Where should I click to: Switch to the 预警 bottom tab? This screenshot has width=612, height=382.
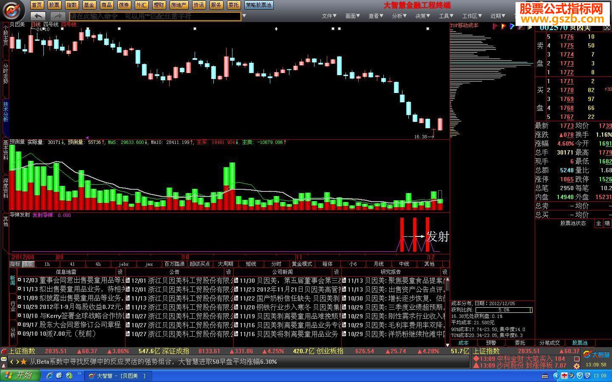[x=491, y=343]
